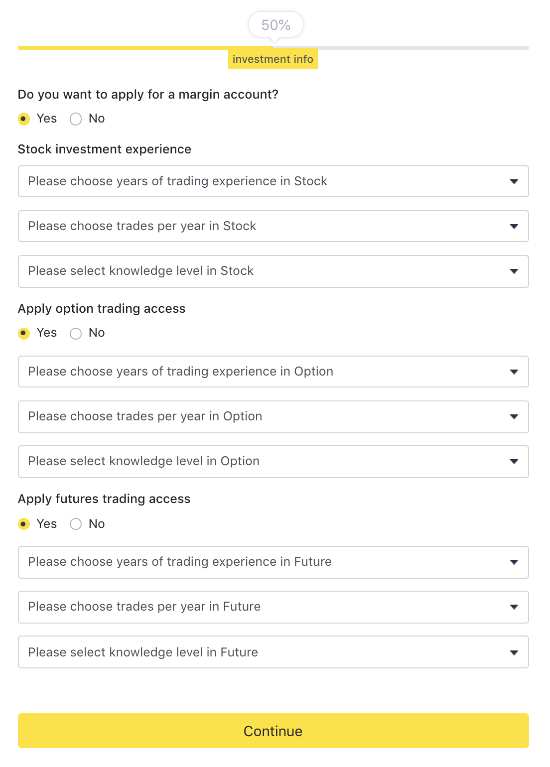Open trades per year in Future dropdown
Image resolution: width=550 pixels, height=767 pixels.
tap(273, 607)
